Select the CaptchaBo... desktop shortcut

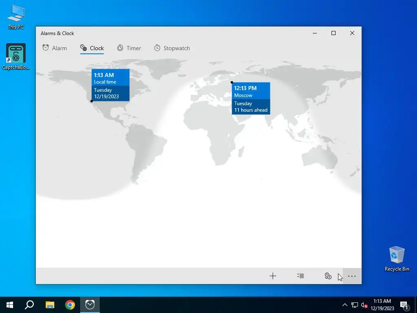point(16,57)
